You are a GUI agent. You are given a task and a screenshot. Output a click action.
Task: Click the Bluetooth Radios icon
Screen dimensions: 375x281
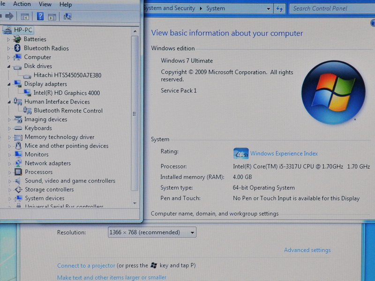[17, 48]
